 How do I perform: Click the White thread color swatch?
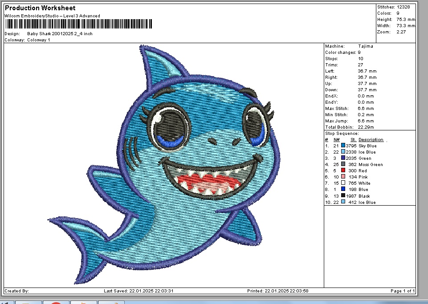pyautogui.click(x=343, y=183)
